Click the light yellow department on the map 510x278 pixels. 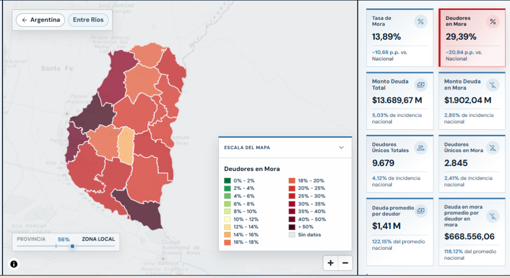tap(126, 147)
